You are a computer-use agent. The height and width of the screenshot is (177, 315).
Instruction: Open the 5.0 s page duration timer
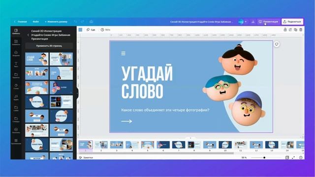[105, 29]
